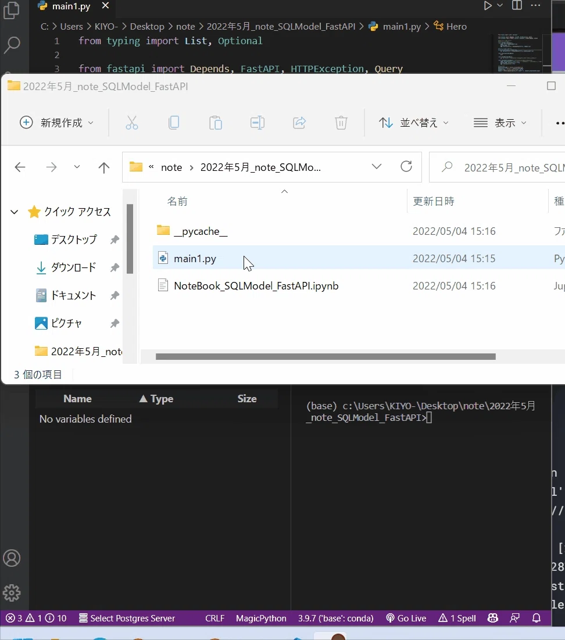Click the VS Code minimap preview

tap(519, 53)
